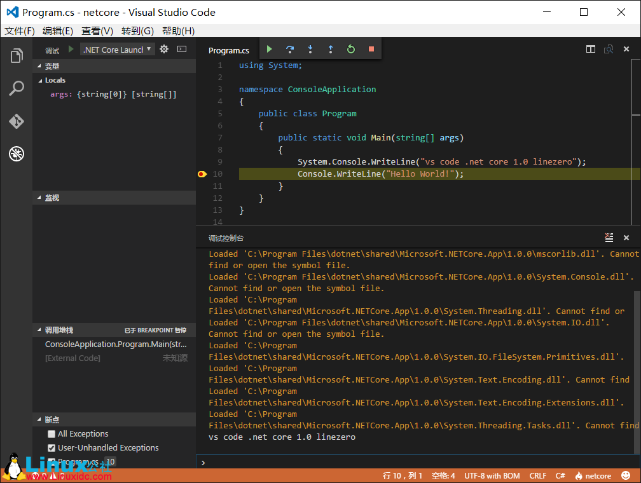
Task: Restart the debug session
Action: pos(351,49)
